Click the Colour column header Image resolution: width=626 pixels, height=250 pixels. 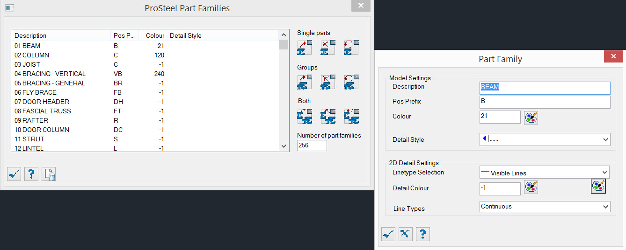pyautogui.click(x=153, y=35)
